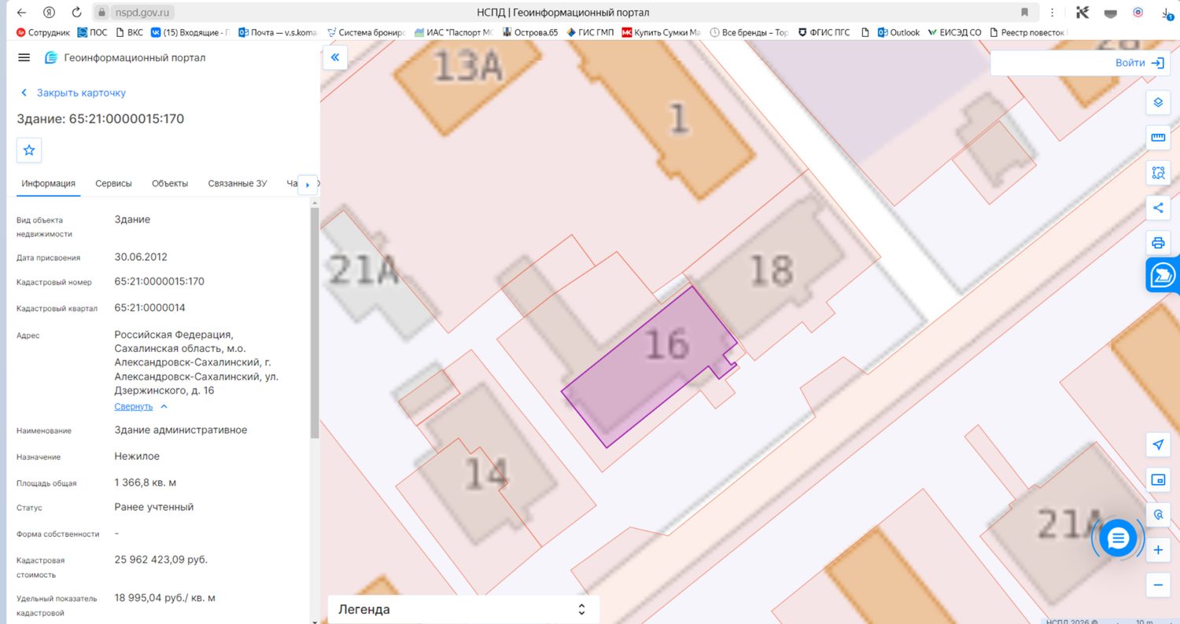Expand the Легенда panel

pos(463,609)
